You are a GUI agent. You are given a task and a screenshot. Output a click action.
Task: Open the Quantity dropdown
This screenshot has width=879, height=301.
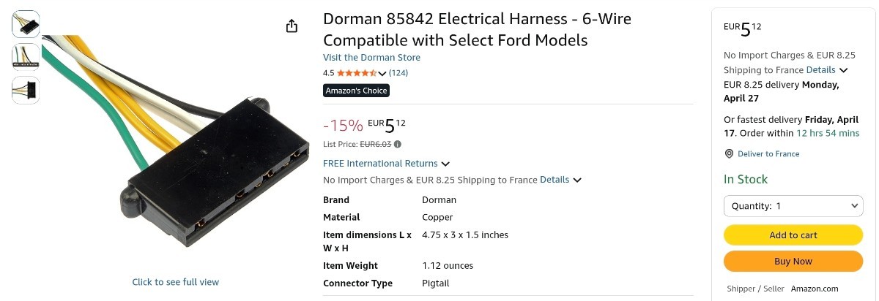[793, 206]
